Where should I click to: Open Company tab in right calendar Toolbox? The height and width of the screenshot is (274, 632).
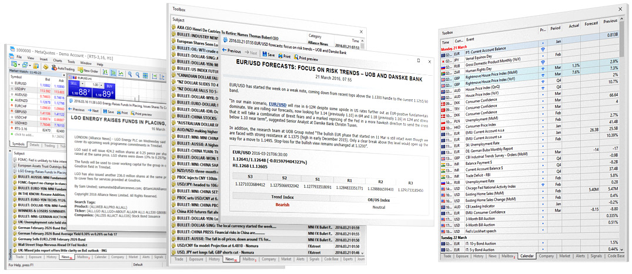[546, 255]
